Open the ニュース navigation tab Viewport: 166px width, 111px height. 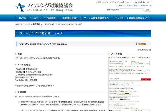(35, 18)
